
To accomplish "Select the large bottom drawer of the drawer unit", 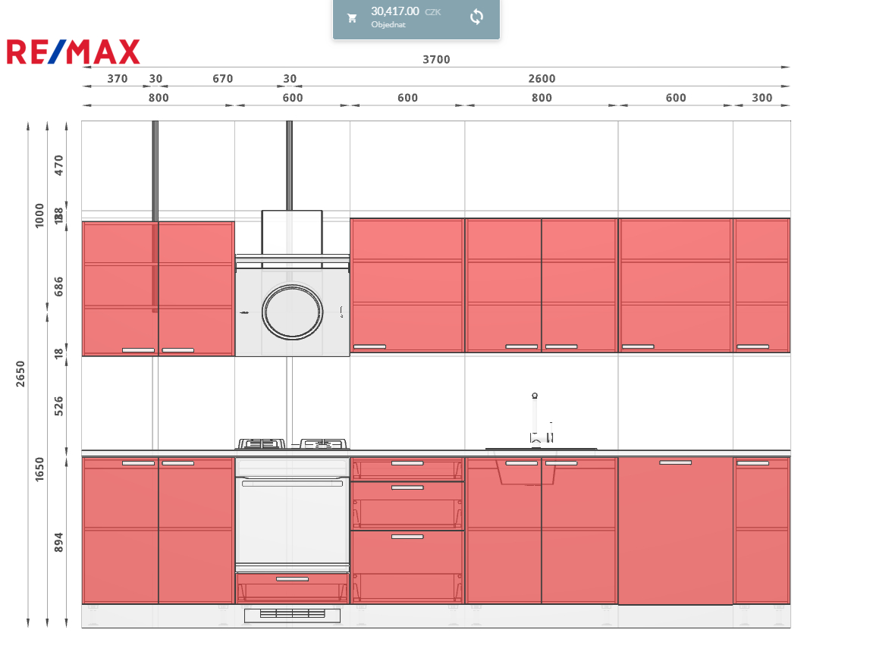I will (x=407, y=566).
